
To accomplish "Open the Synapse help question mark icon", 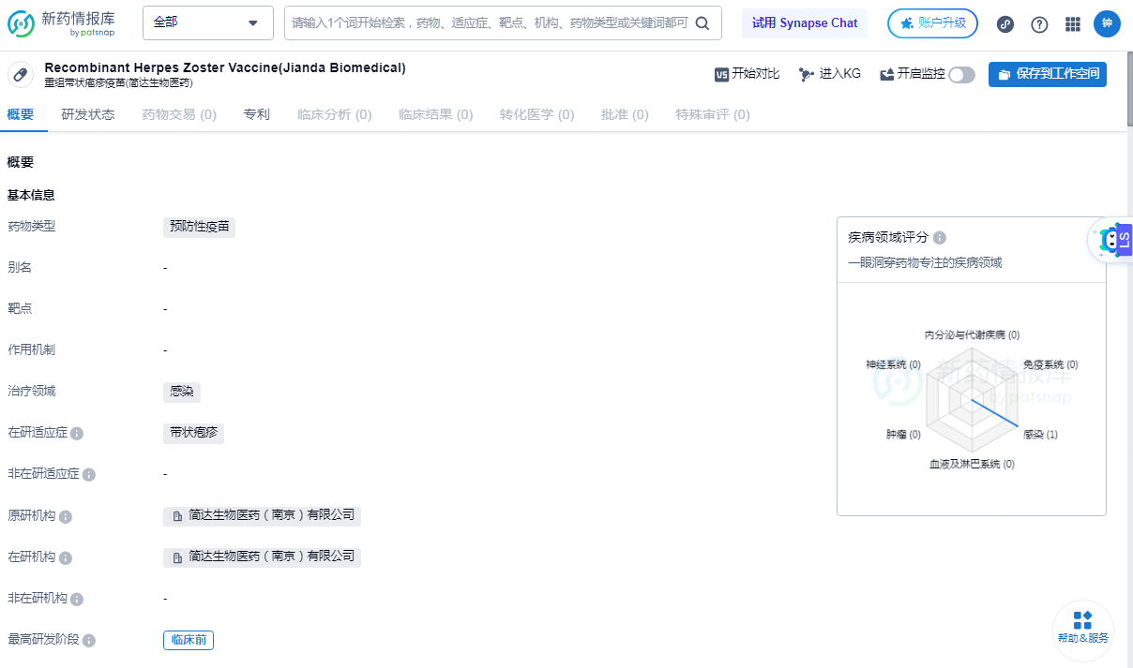I will (1039, 24).
